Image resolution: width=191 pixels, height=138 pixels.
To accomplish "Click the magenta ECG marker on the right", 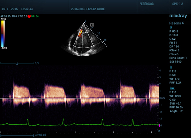I will click(x=159, y=125).
